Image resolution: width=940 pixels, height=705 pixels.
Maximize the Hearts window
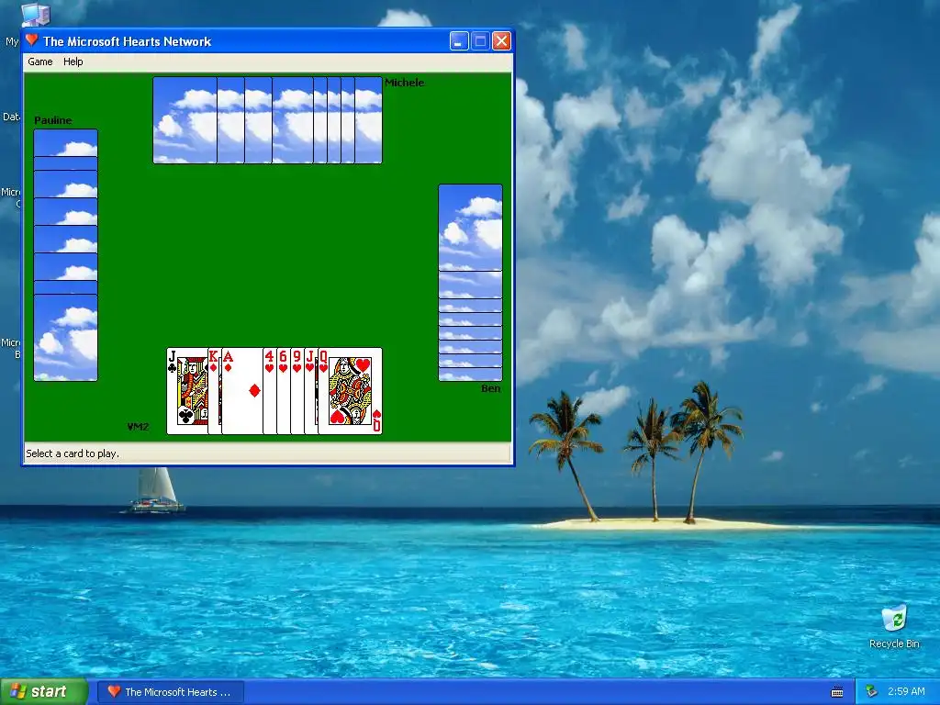[480, 40]
